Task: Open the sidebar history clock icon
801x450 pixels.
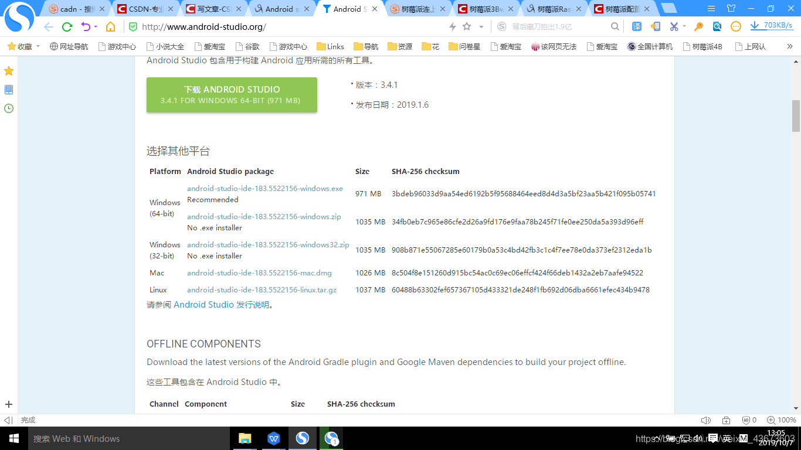Action: 9,108
